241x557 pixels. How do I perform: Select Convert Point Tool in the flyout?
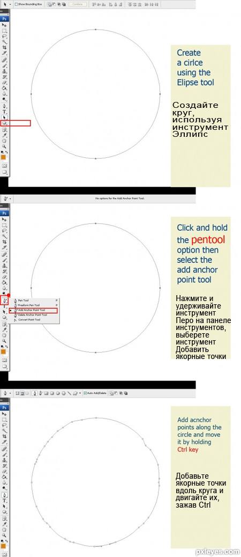tap(29, 320)
